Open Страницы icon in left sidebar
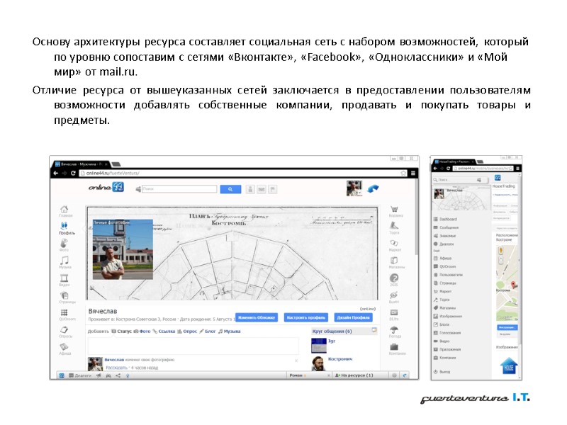The width and height of the screenshot is (567, 425). (x=64, y=295)
